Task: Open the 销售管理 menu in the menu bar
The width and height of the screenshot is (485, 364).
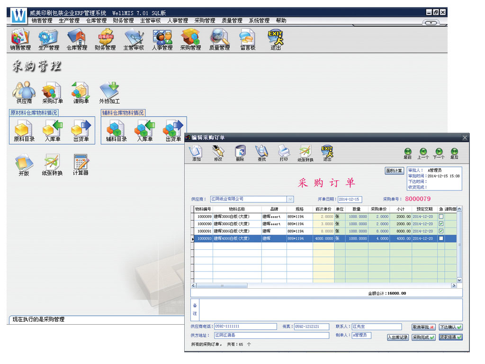Action: coord(42,21)
